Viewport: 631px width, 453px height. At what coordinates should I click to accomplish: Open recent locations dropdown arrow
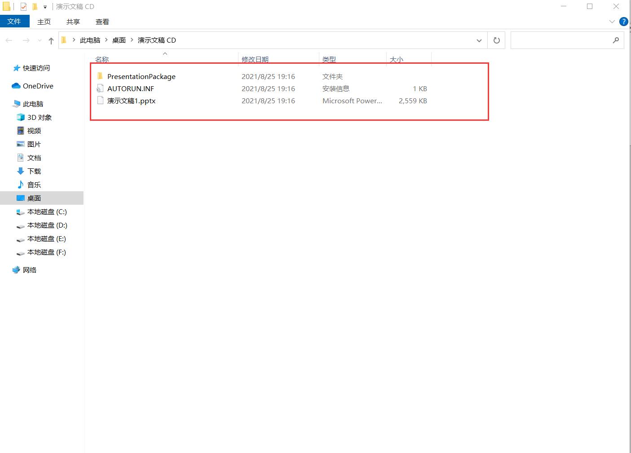pos(40,40)
